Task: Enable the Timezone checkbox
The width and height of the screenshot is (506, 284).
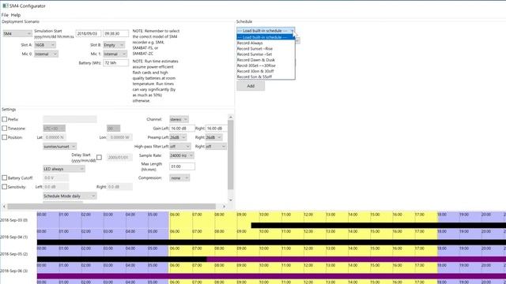Action: coord(5,128)
